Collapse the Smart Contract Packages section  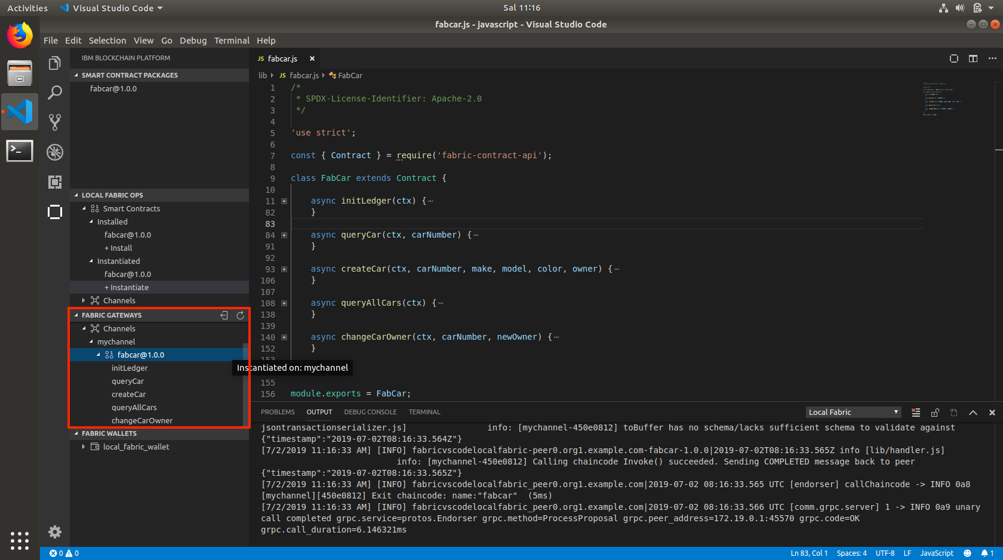pyautogui.click(x=159, y=75)
